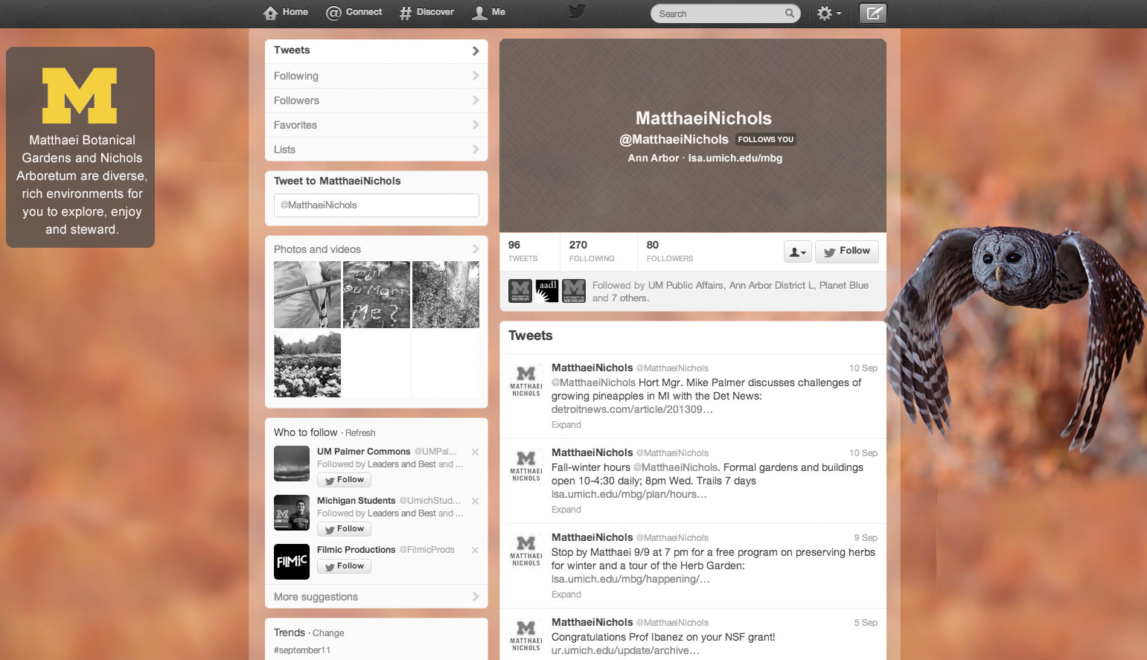Open the Me profile tab
Image resolution: width=1147 pixels, height=660 pixels.
tap(489, 13)
